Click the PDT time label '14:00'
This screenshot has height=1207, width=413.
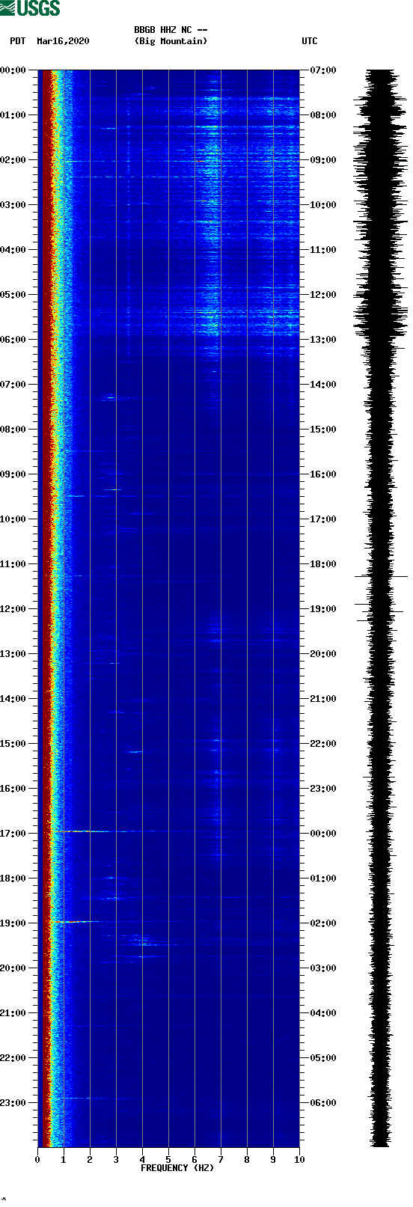(x=13, y=699)
